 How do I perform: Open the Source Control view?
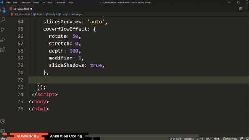pyautogui.click(x=3, y=30)
